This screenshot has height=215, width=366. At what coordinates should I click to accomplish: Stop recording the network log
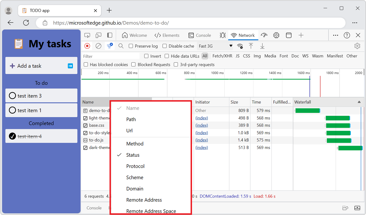[x=87, y=46]
